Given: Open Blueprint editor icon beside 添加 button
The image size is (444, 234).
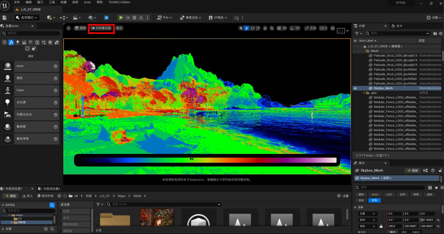Looking at the screenshot, I should coord(425,171).
